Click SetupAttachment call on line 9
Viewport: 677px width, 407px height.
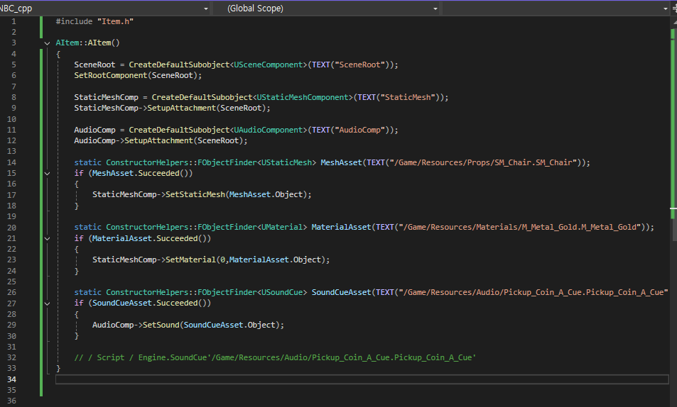pos(181,108)
